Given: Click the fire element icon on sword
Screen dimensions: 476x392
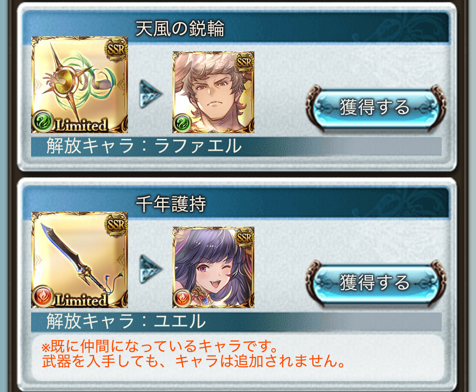Looking at the screenshot, I should click(x=42, y=296).
